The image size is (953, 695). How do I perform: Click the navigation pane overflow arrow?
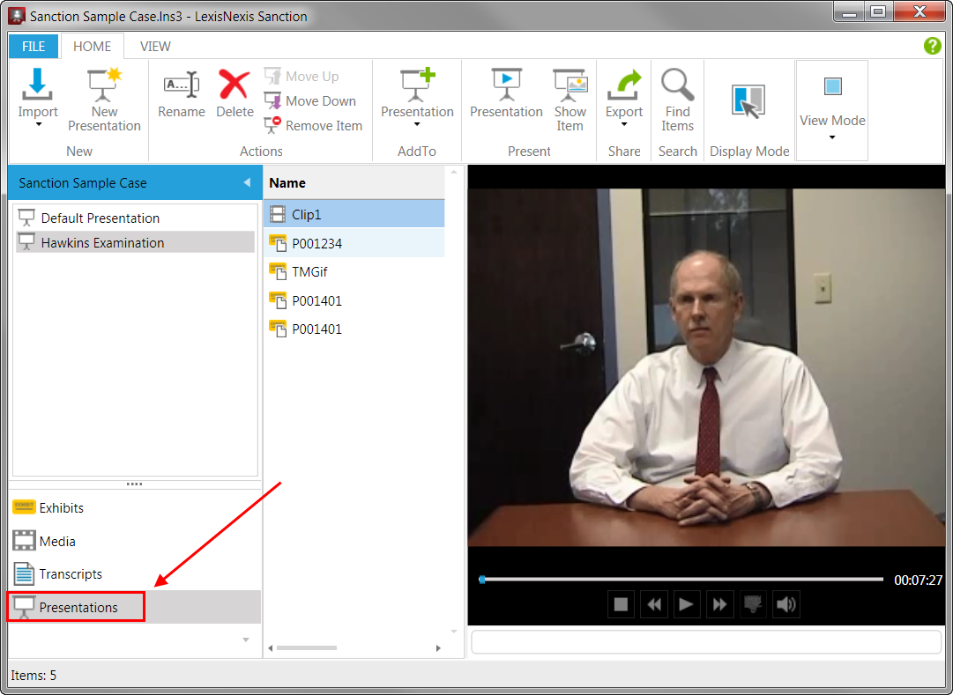coord(246,640)
